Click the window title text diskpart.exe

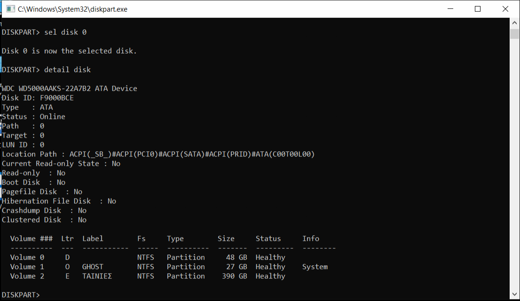72,9
